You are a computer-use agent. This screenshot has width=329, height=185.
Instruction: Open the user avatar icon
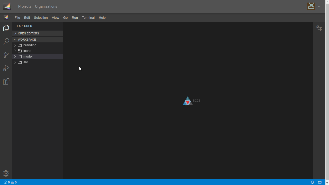pos(311,6)
